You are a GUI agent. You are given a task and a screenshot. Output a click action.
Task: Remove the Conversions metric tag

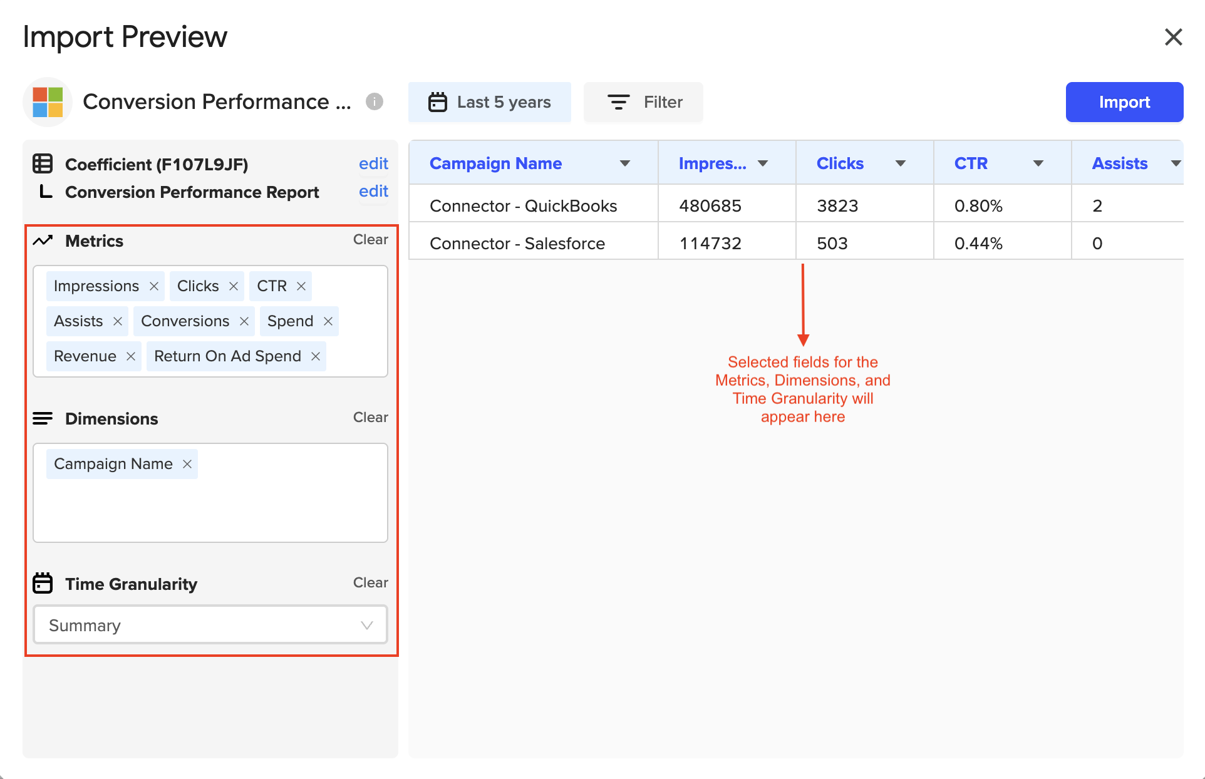tap(244, 321)
